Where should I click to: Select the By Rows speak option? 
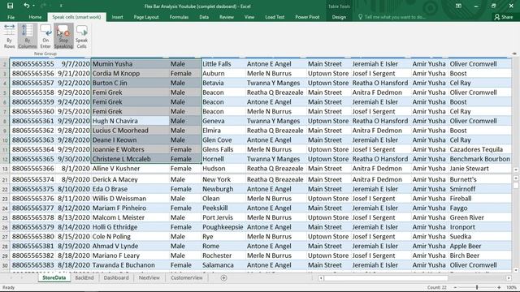point(9,36)
